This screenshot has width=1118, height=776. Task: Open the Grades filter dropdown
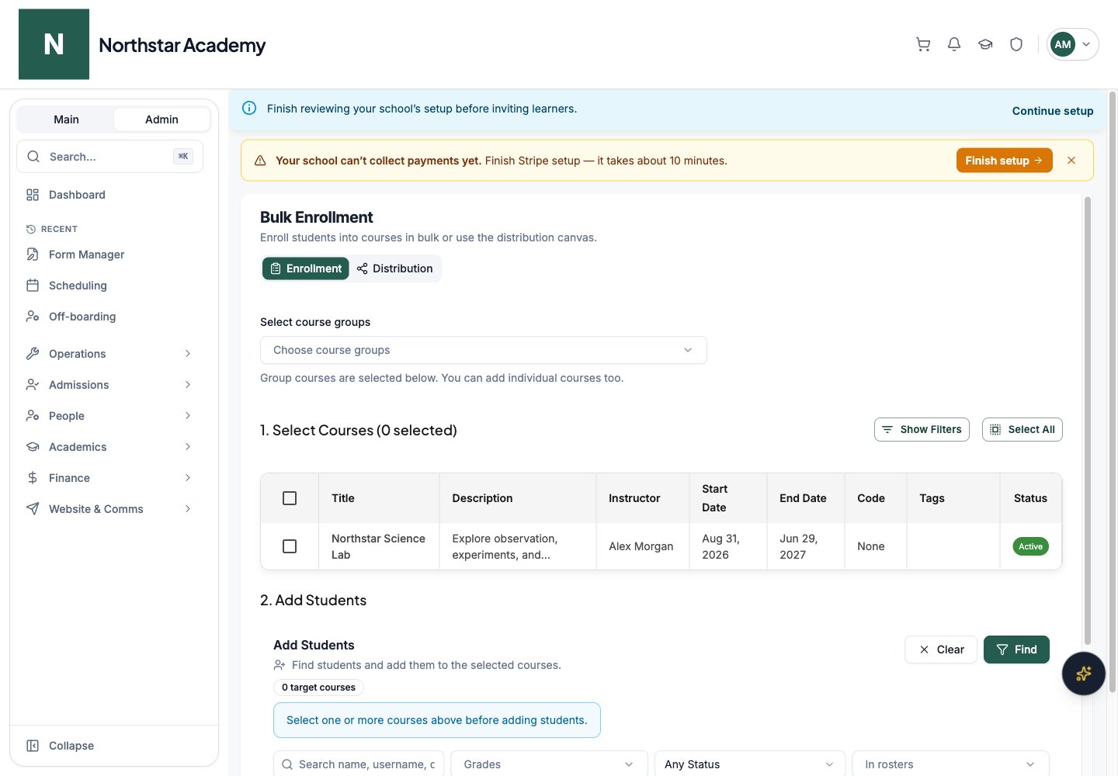click(x=549, y=764)
